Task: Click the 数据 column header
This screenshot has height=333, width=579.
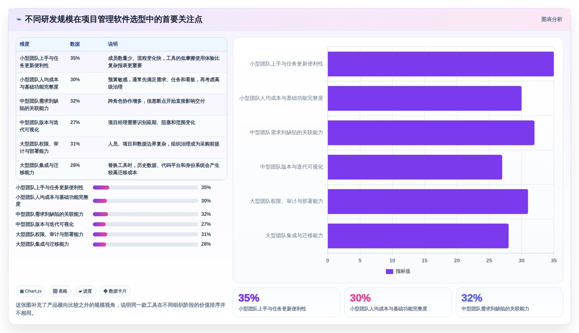Action: point(75,44)
